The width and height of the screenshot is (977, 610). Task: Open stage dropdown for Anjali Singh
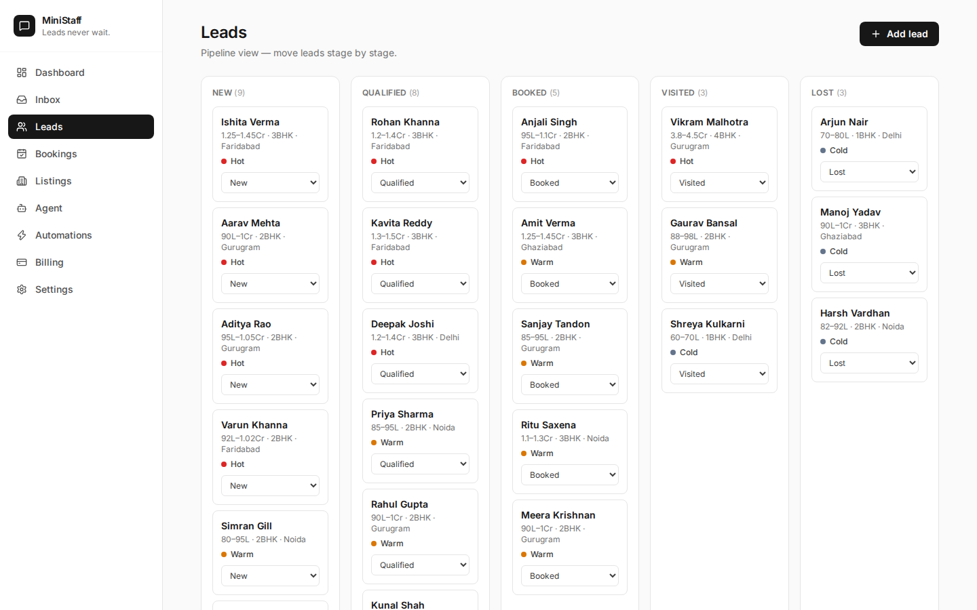click(x=570, y=183)
